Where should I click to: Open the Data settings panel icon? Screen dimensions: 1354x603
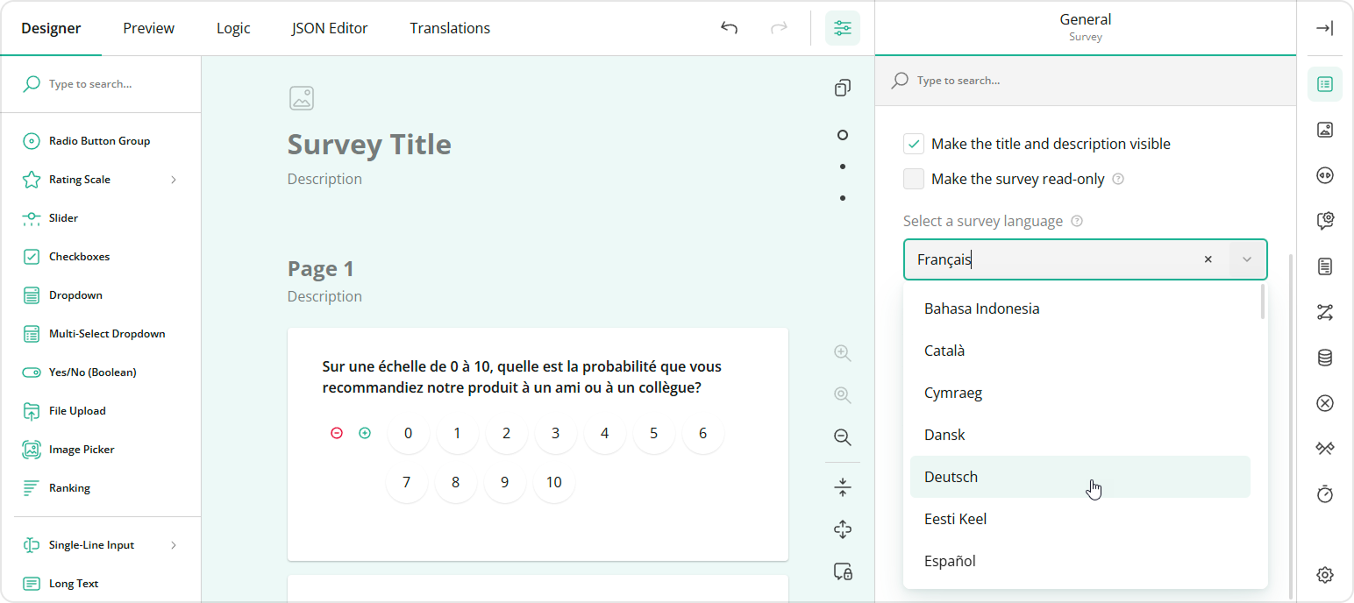point(1325,357)
